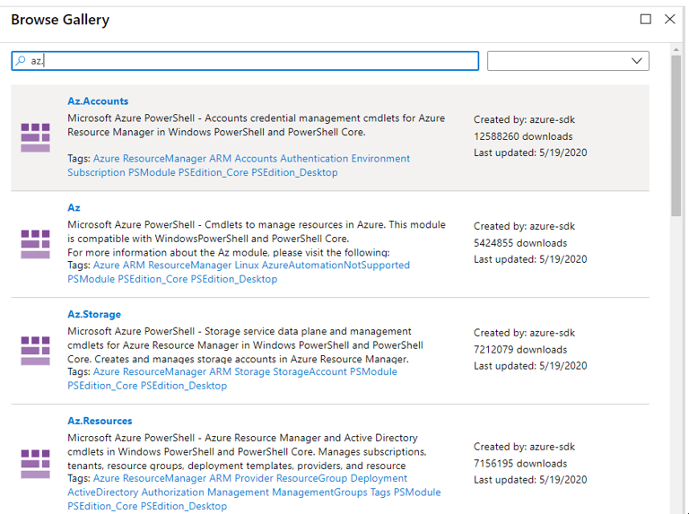Open the Az.Accounts module
The image size is (689, 514).
coord(98,101)
